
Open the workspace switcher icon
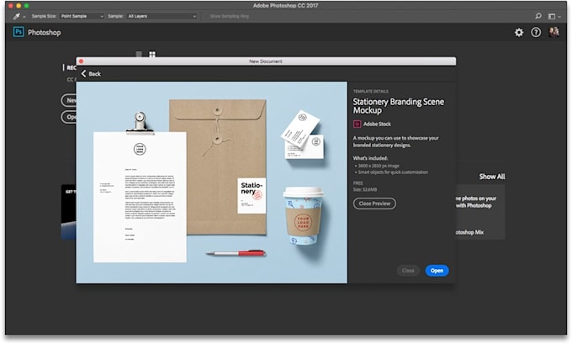point(553,17)
